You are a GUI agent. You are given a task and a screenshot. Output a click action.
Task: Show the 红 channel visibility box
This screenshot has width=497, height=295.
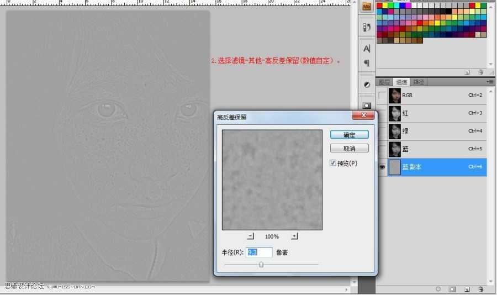(382, 113)
